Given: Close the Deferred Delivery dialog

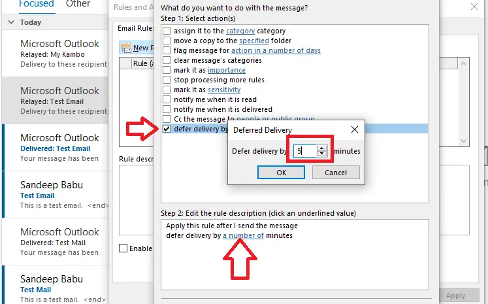Looking at the screenshot, I should (x=355, y=129).
